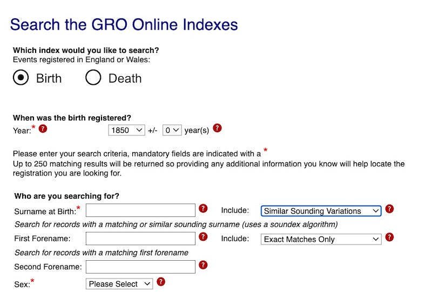This screenshot has width=432, height=292.
Task: Click into the First Forename field
Action: 140,239
